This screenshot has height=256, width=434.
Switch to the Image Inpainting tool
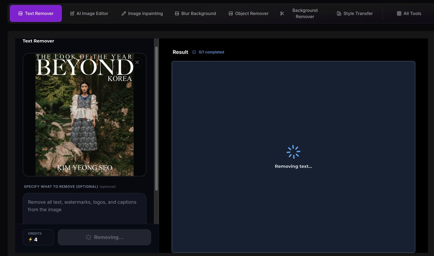[x=142, y=13]
